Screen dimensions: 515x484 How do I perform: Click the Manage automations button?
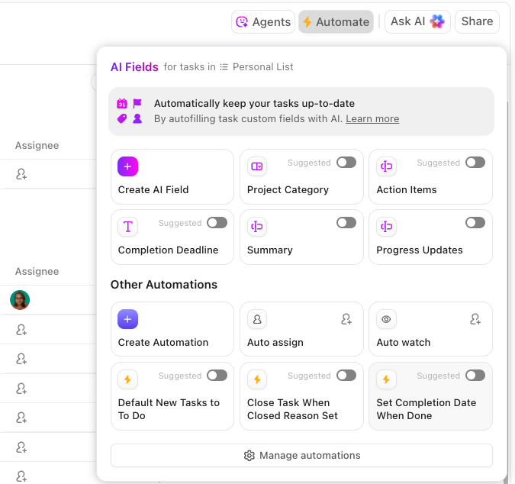[301, 456]
